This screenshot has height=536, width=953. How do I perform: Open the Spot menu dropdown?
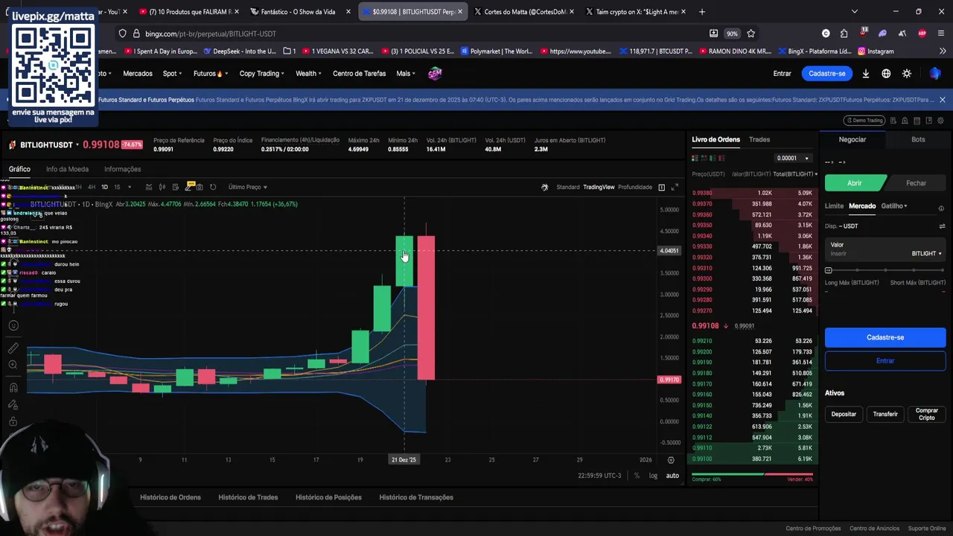pyautogui.click(x=173, y=74)
